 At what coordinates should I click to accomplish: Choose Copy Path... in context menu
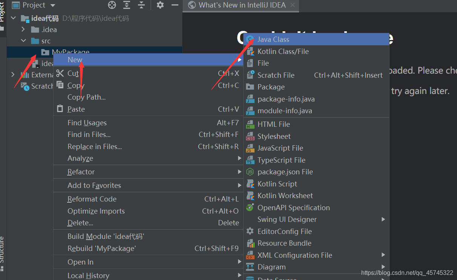149,97
